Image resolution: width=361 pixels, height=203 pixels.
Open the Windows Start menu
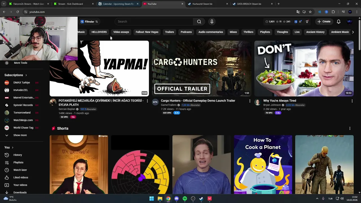[151, 199]
